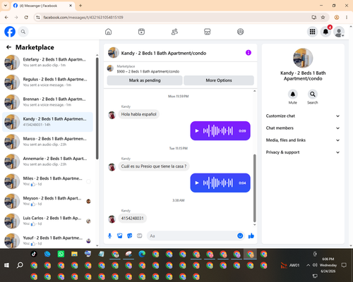Click the '4154248031' message bubble
The width and height of the screenshot is (353, 282).
[132, 219]
